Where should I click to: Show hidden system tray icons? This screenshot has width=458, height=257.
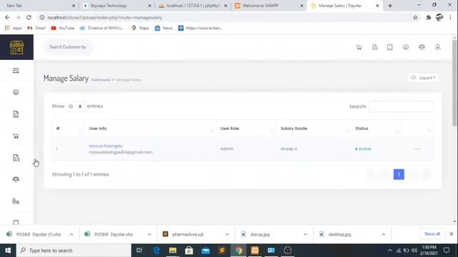point(390,251)
